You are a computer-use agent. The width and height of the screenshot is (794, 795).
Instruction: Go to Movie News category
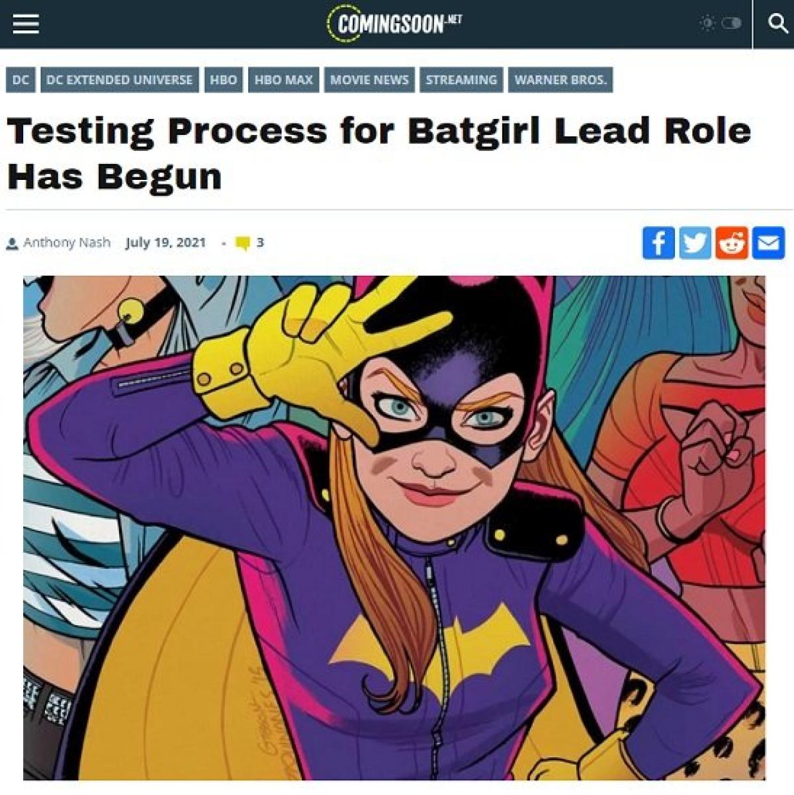tap(369, 80)
